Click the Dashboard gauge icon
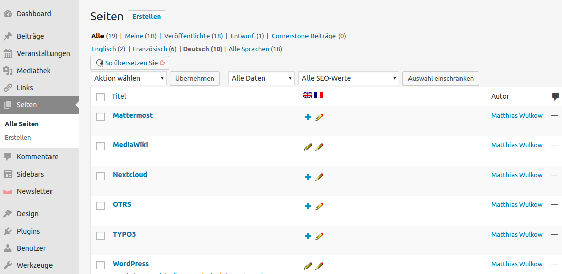 [x=8, y=14]
